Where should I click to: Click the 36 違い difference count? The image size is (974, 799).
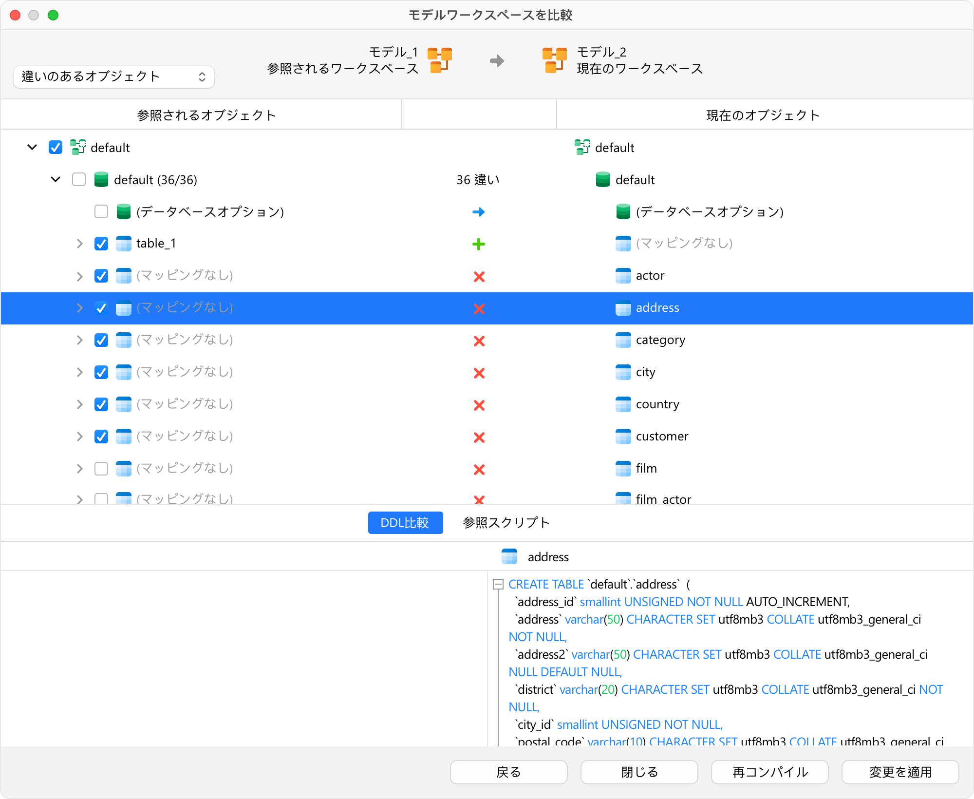(x=478, y=180)
